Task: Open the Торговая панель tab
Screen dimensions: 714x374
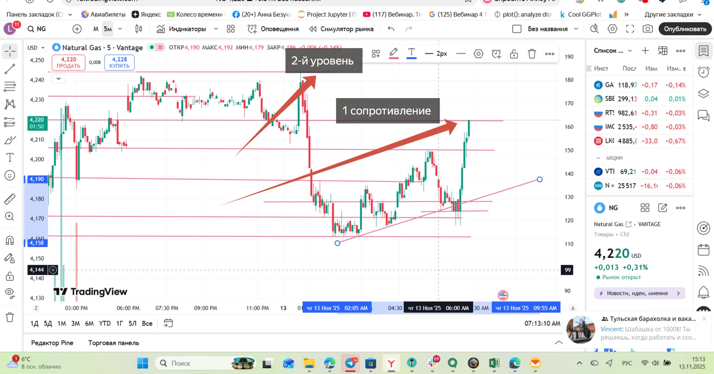Action: pos(114,343)
